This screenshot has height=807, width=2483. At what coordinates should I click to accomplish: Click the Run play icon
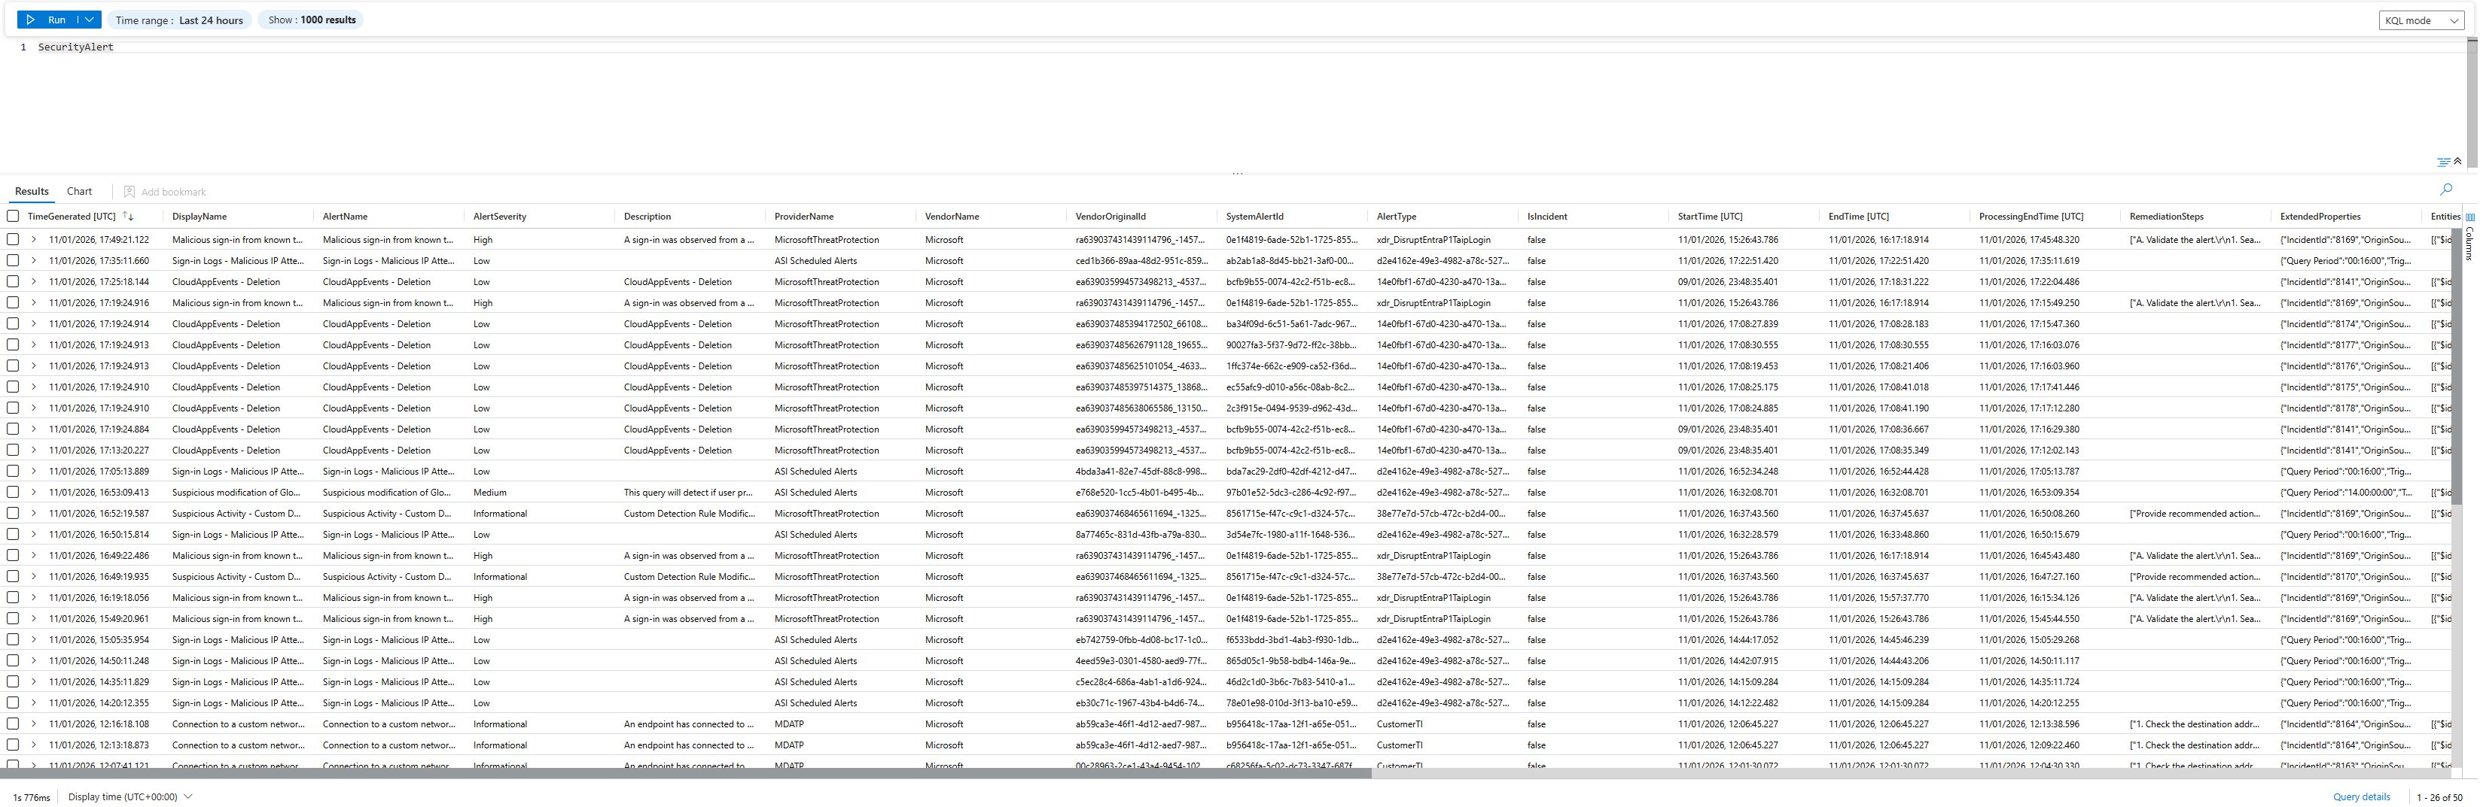(x=31, y=20)
